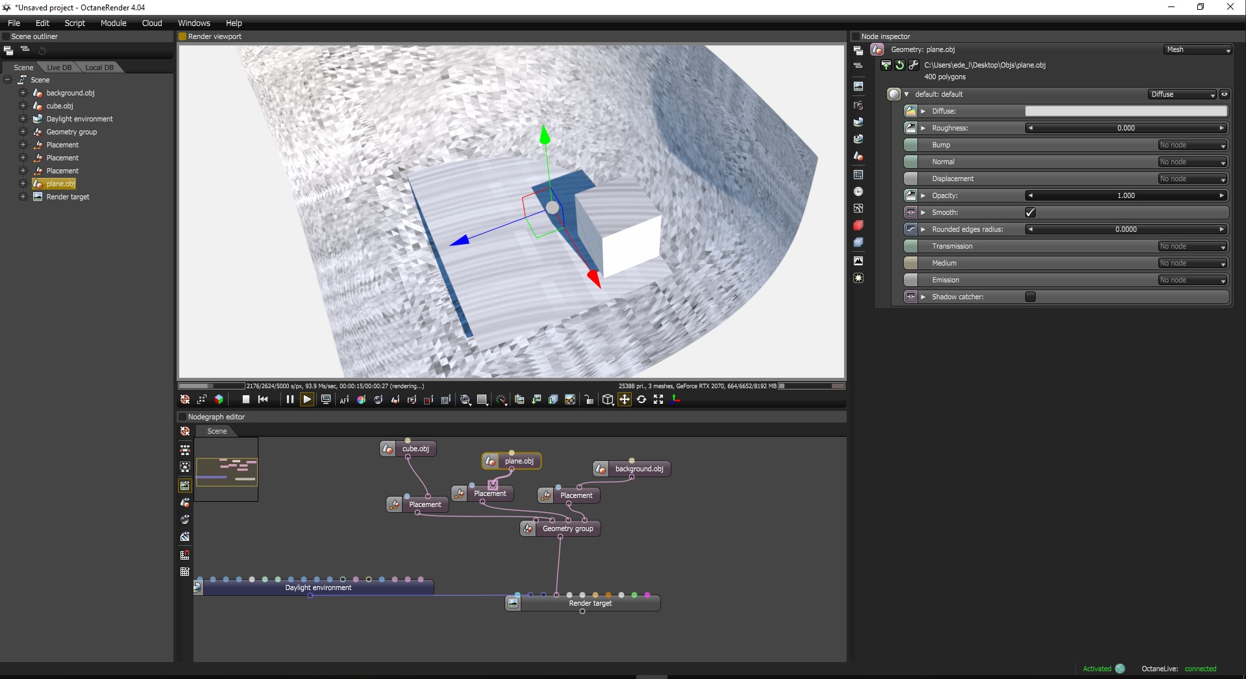Click the render play button
The image size is (1246, 679).
point(307,400)
